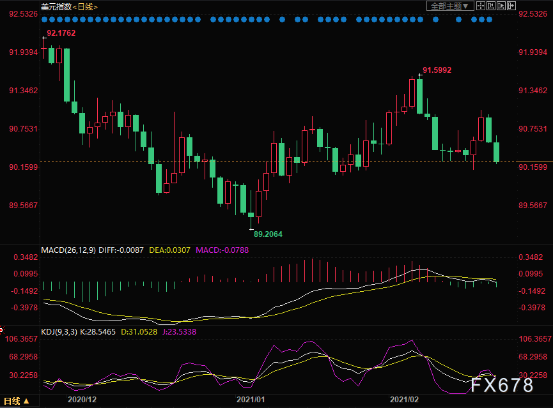Click the DIFF:-0.0087 value
This screenshot has width=553, height=408.
tap(121, 250)
